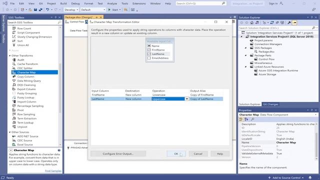Click the Save toolbar icon
This screenshot has width=320, height=180.
(35, 9)
